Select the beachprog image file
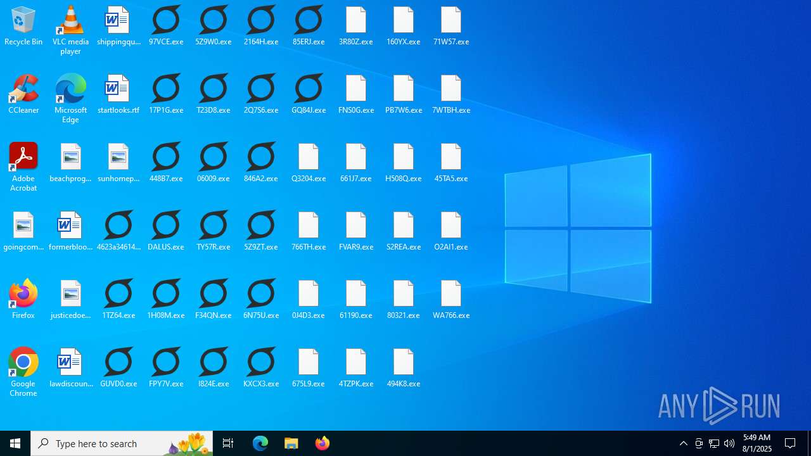 point(71,163)
